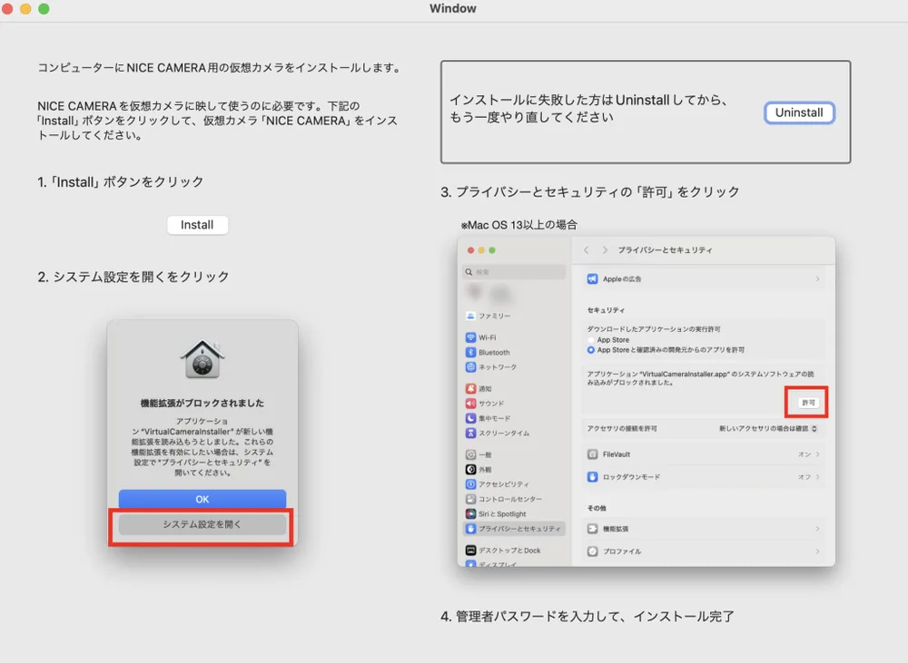This screenshot has height=663, width=908.
Task: Click 集中モード moon icon in settings screenshot
Action: (x=470, y=418)
